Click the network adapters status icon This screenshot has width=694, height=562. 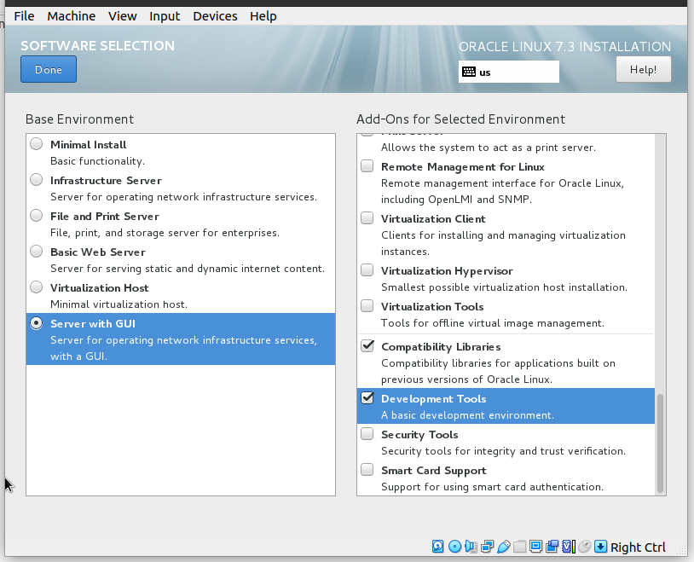pos(488,547)
